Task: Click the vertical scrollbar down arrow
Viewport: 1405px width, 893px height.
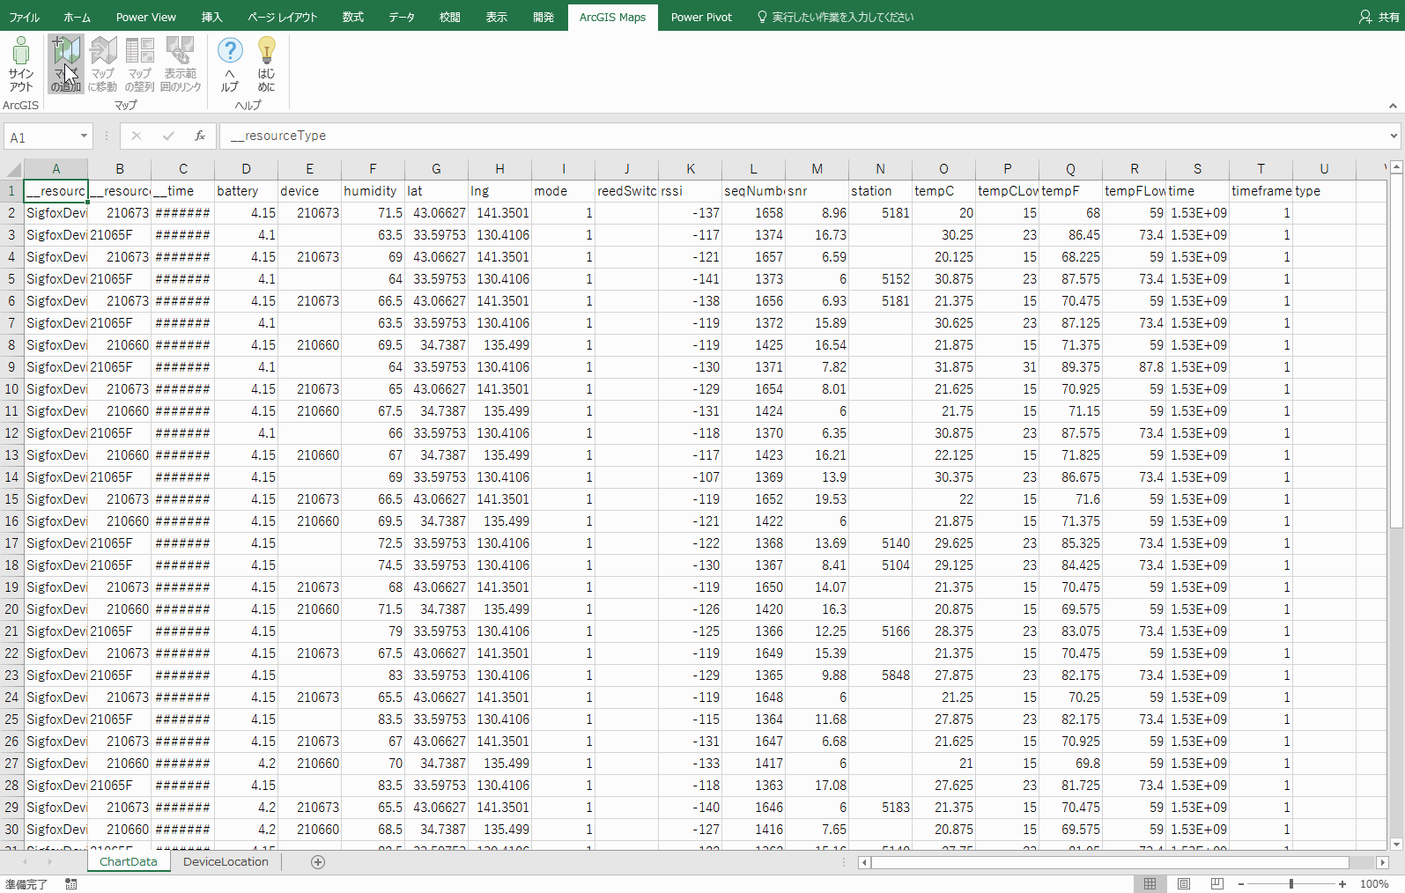Action: pos(1396,844)
